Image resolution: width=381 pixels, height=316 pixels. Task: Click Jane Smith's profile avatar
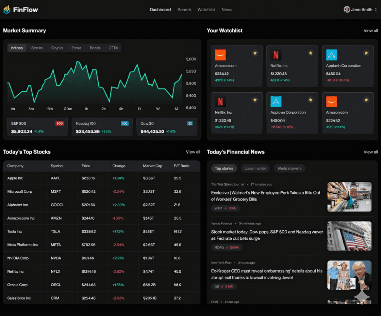pos(347,10)
